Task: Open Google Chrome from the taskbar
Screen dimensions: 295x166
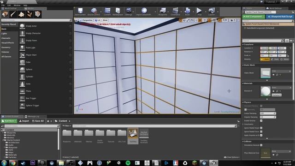Action: (x=13, y=163)
